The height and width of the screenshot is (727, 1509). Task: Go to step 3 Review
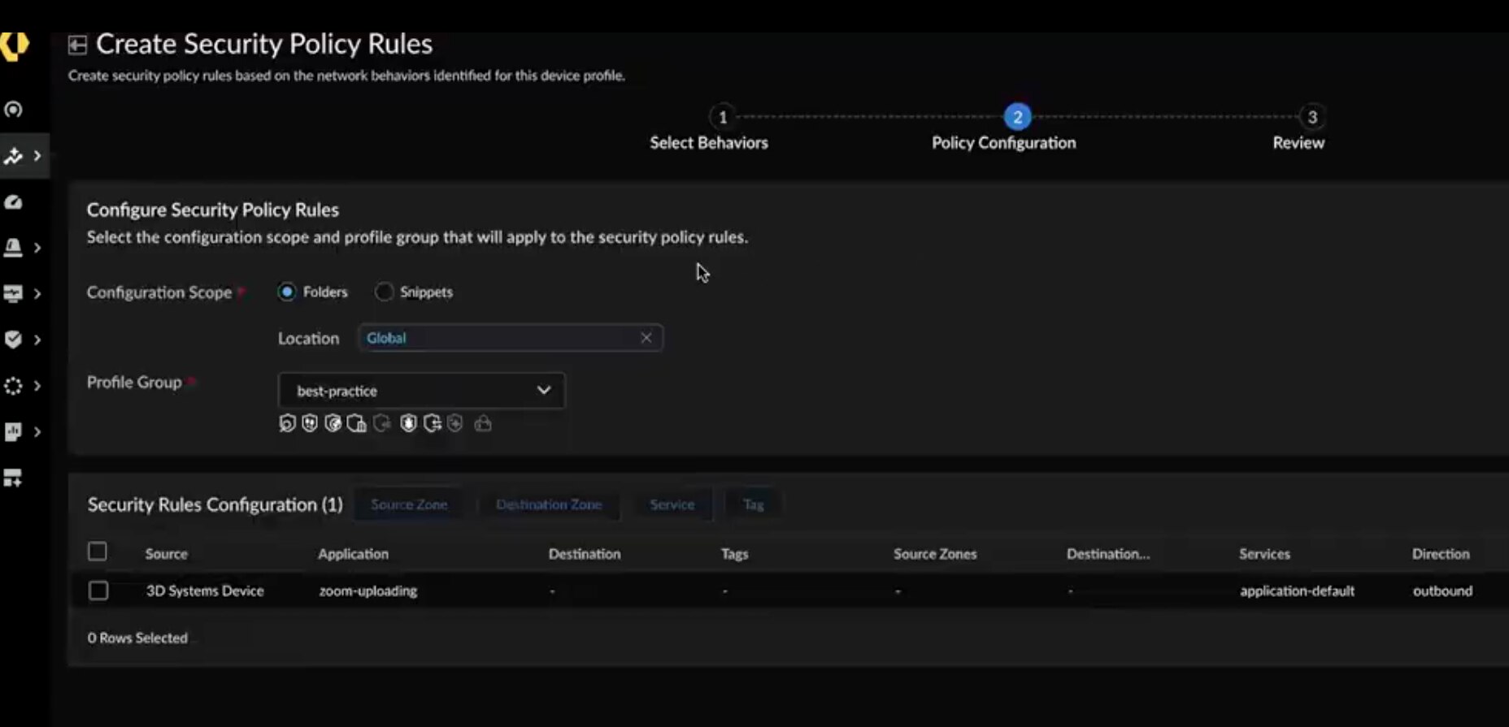pos(1311,118)
